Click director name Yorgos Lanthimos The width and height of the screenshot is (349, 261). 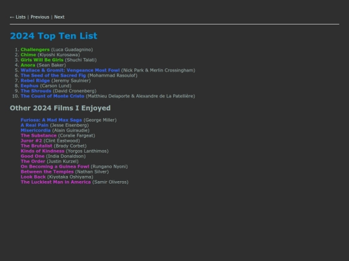pyautogui.click(x=87, y=151)
